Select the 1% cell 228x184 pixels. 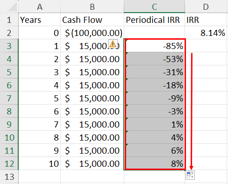coord(154,124)
